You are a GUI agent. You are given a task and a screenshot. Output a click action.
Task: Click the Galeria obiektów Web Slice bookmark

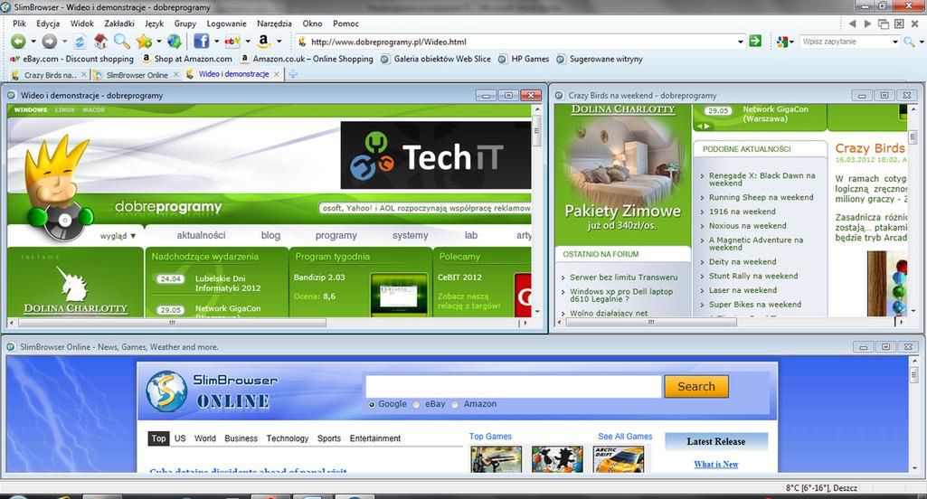pos(436,59)
